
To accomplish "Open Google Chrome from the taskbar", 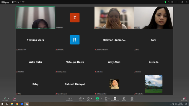I will click(x=17, y=104).
